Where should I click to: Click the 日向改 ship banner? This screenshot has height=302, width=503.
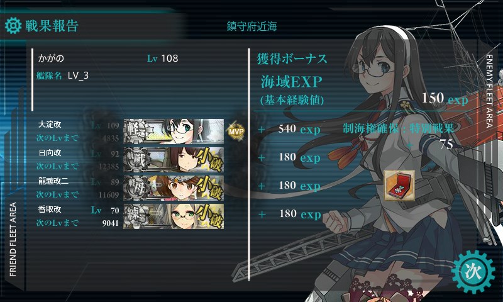tap(174, 160)
